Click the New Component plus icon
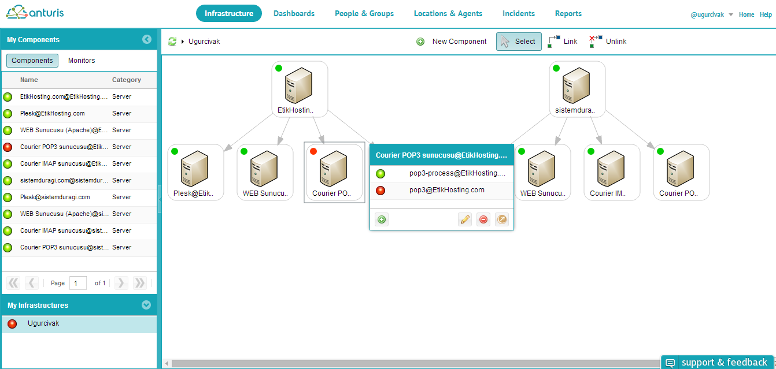 point(420,42)
